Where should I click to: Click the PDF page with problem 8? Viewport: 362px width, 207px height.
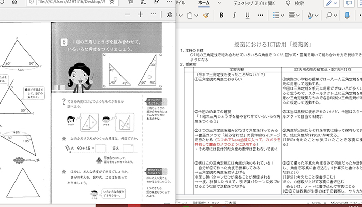113,113
